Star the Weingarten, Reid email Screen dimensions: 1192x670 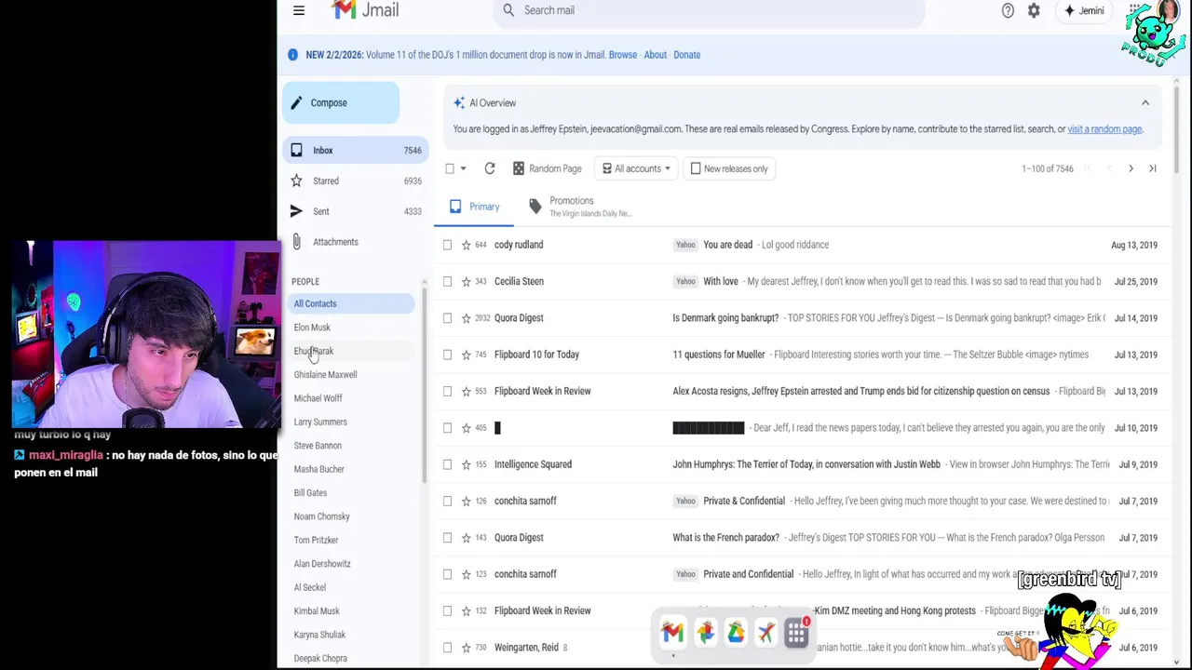(467, 648)
